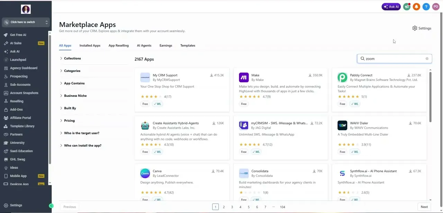Image resolution: width=443 pixels, height=213 pixels.
Task: Go to Launchpad in sidebar
Action: (x=18, y=60)
